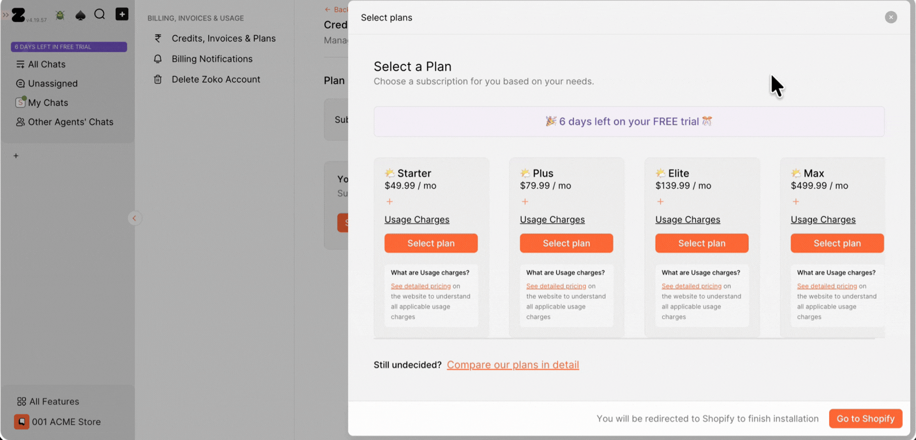Click the 6 days left on FREE trial banner
The image size is (916, 440).
[x=629, y=121]
